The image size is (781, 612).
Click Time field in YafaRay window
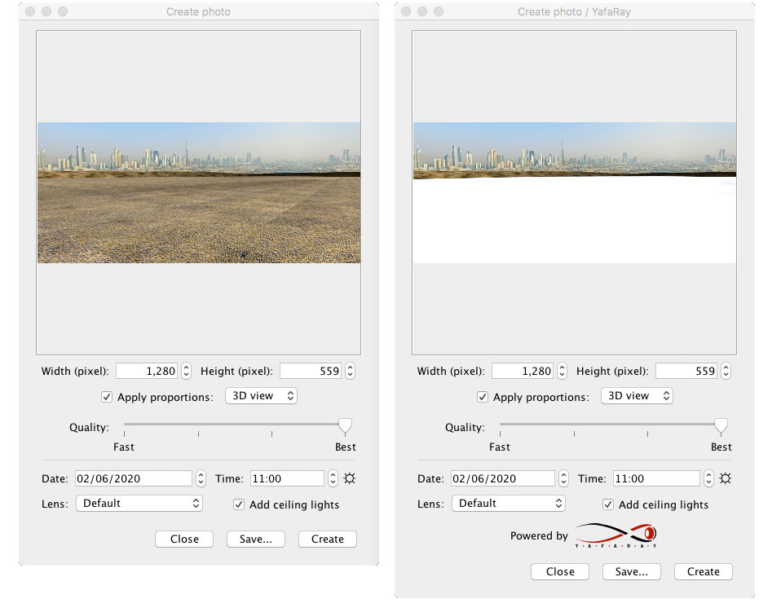coord(656,478)
